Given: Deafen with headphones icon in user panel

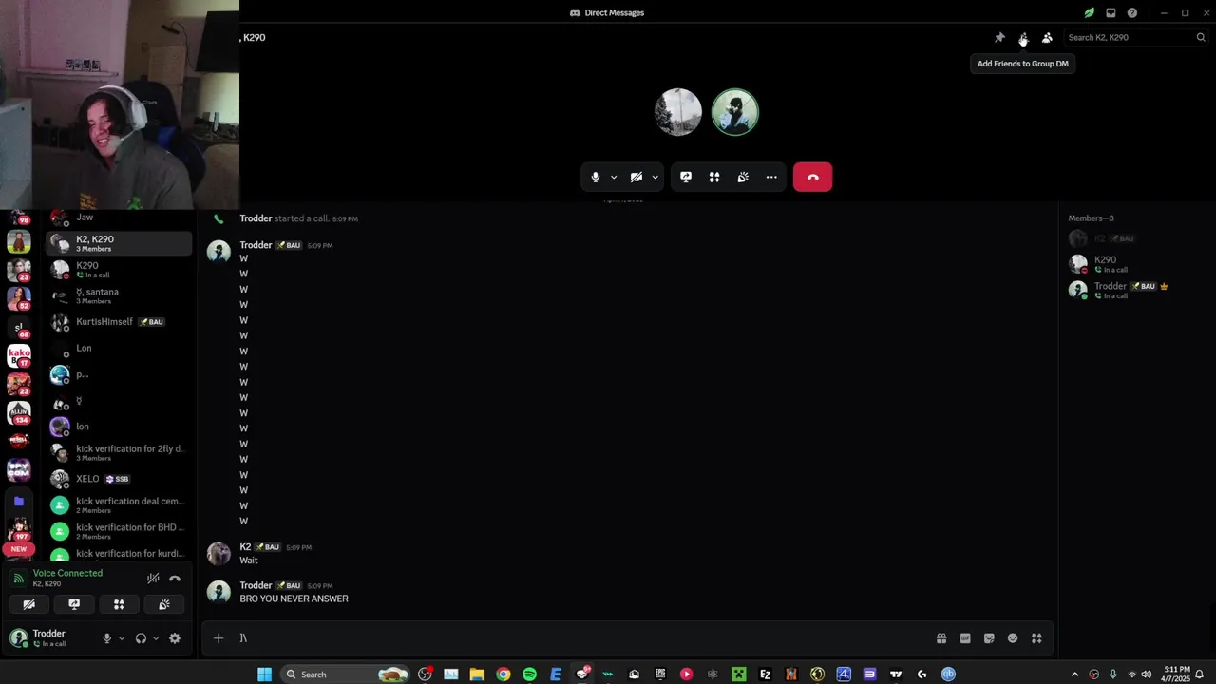Looking at the screenshot, I should (142, 638).
